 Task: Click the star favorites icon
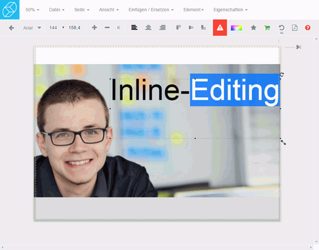point(254,28)
